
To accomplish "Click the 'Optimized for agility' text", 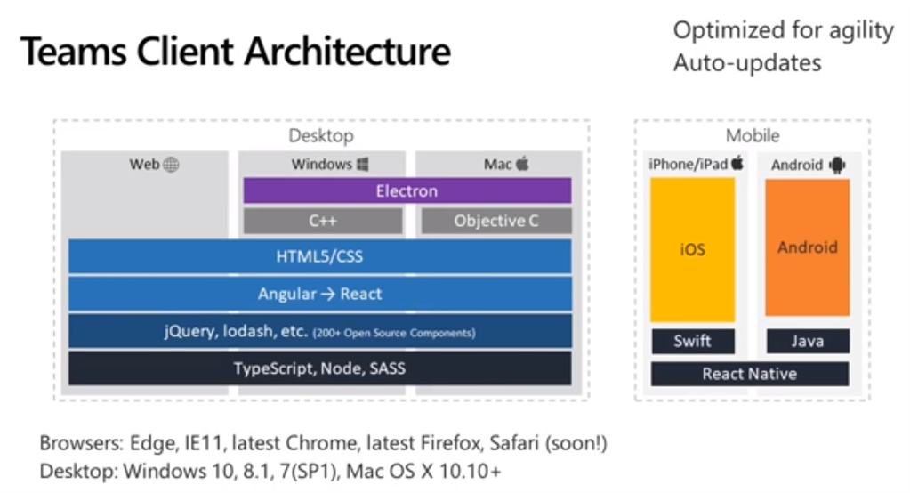I will click(x=784, y=31).
